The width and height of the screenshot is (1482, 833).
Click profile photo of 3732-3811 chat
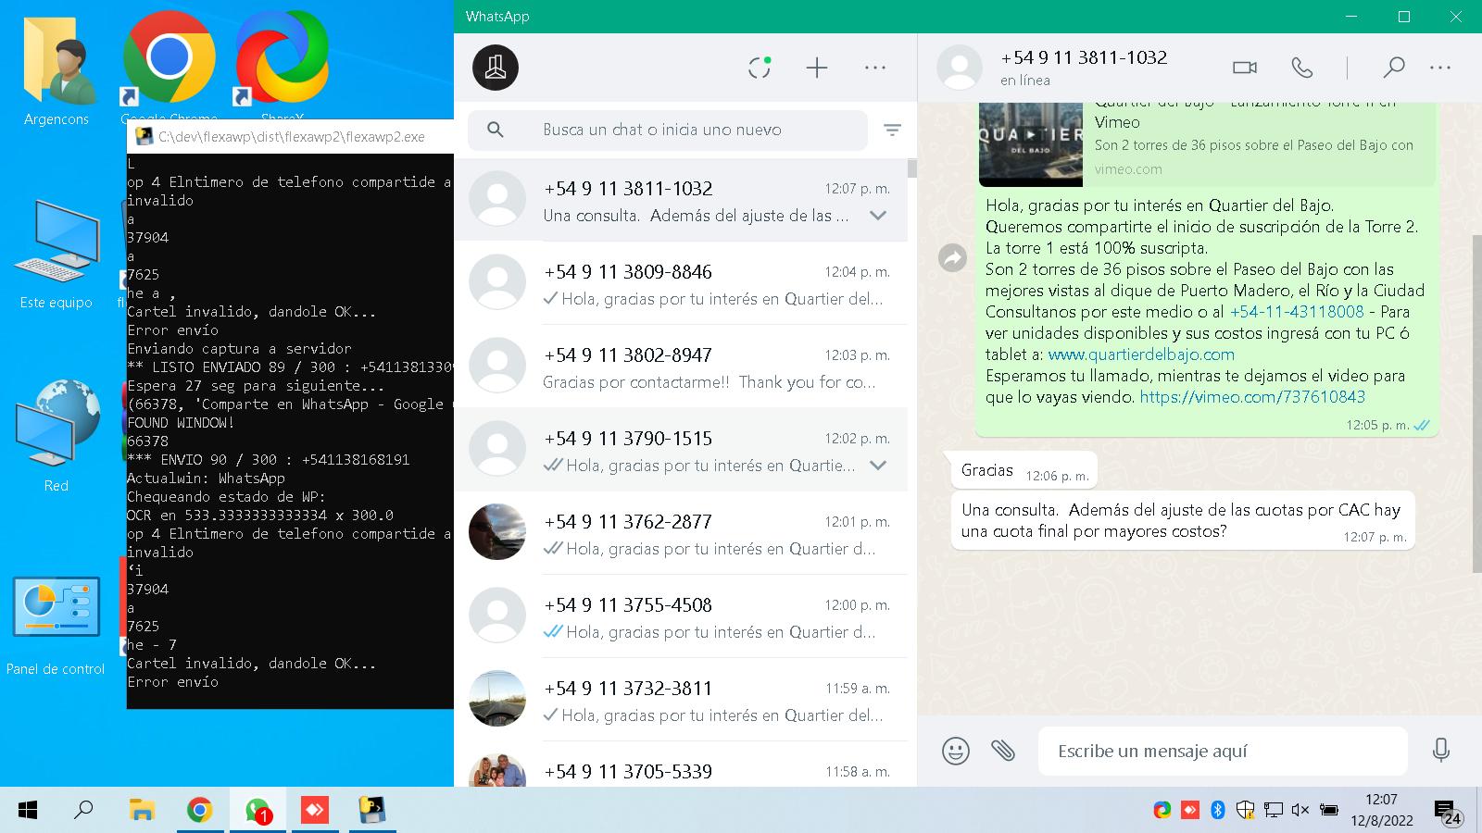[497, 698]
